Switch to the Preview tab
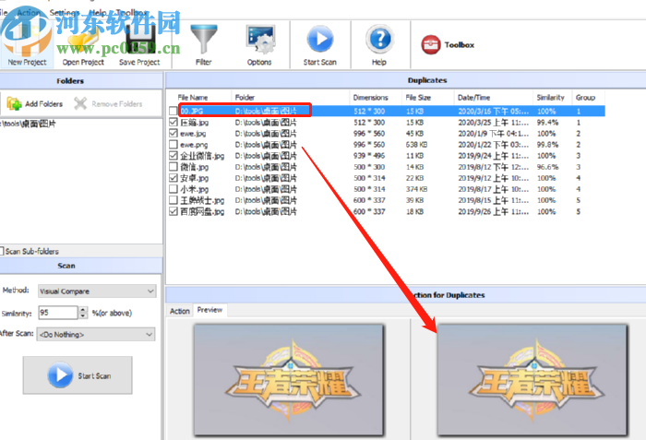The height and width of the screenshot is (440, 646). click(209, 310)
